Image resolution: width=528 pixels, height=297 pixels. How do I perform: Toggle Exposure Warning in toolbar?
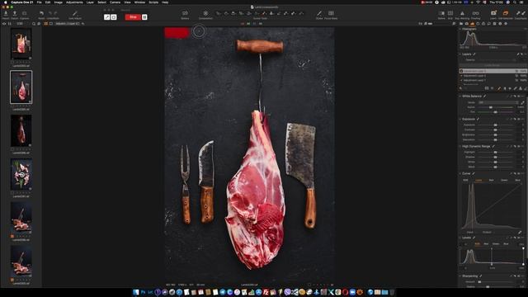462,13
